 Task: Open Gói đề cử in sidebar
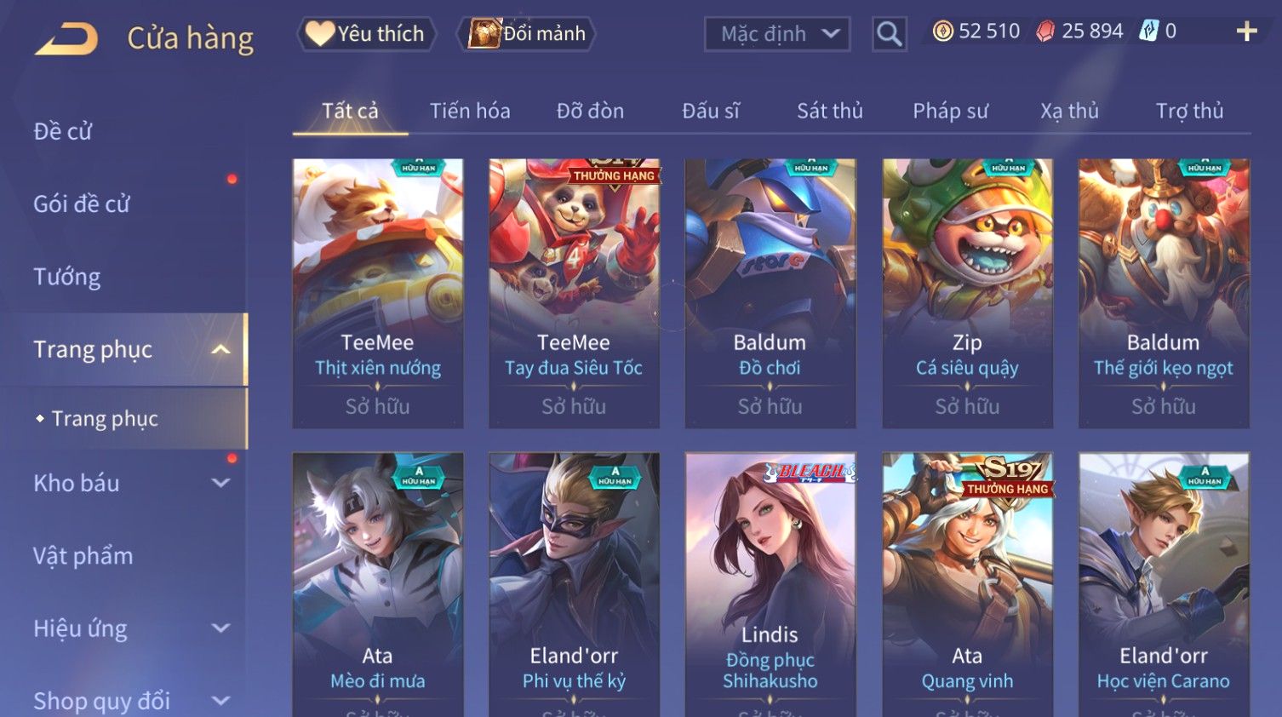(82, 204)
